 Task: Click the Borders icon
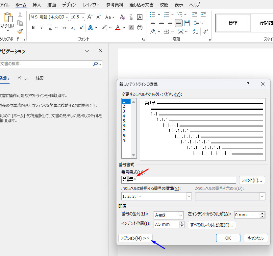point(166,32)
